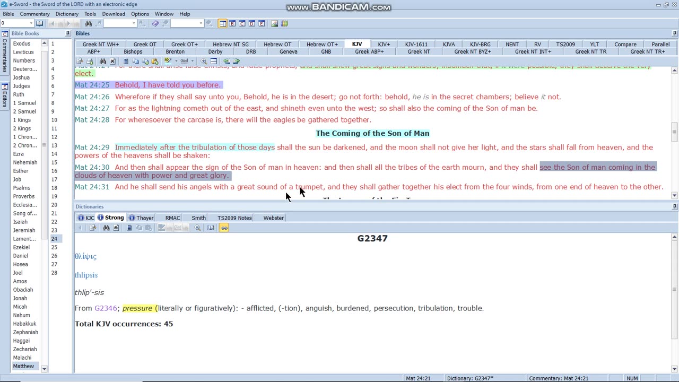Viewport: 679px width, 382px height.
Task: Open the reference library books icon
Action: (284, 23)
